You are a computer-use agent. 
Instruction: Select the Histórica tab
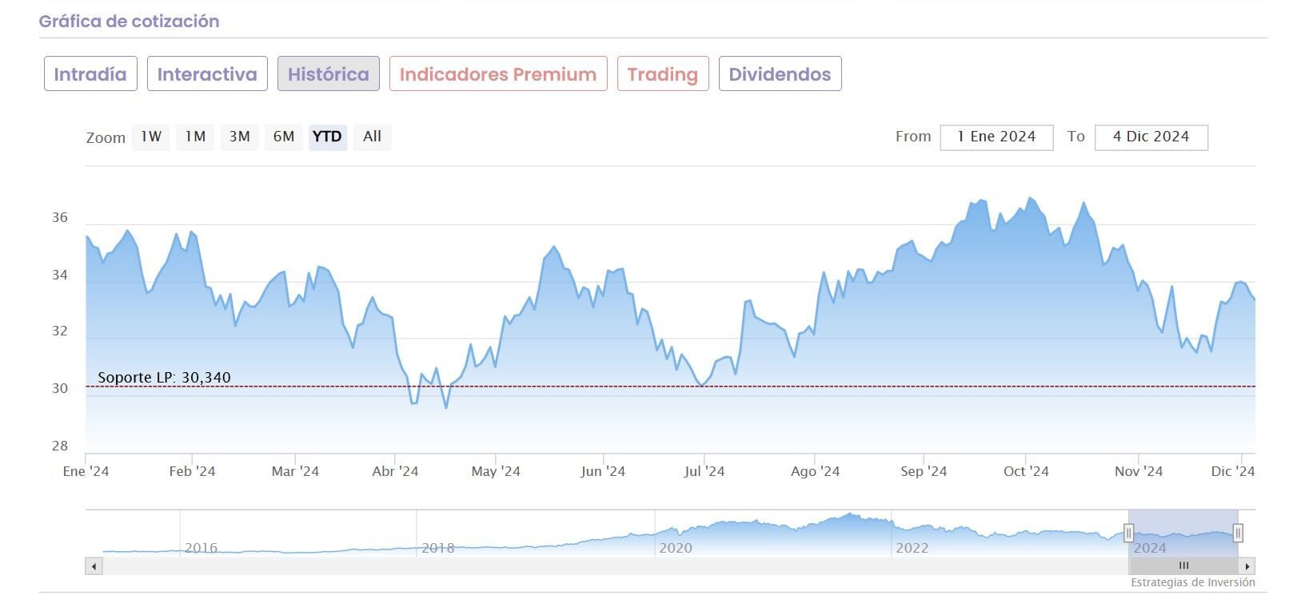(x=329, y=74)
